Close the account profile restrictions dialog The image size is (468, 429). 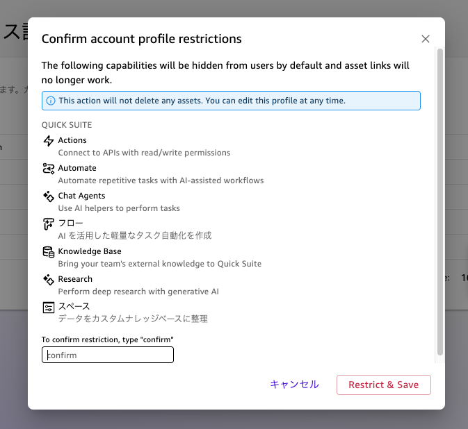426,39
